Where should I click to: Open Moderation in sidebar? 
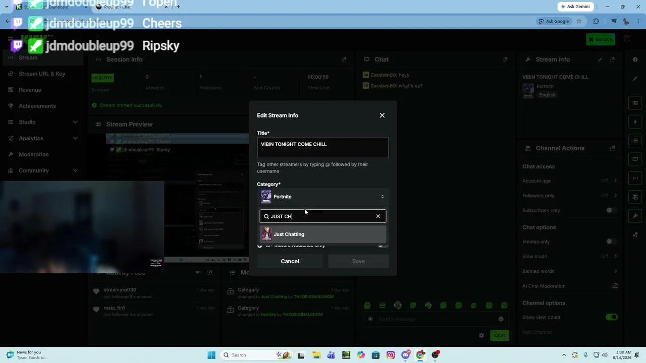(34, 154)
